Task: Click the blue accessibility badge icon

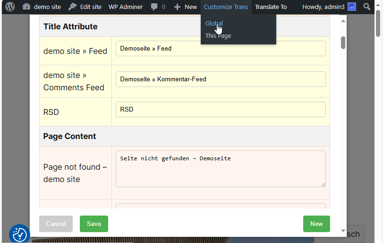Action: pyautogui.click(x=19, y=234)
